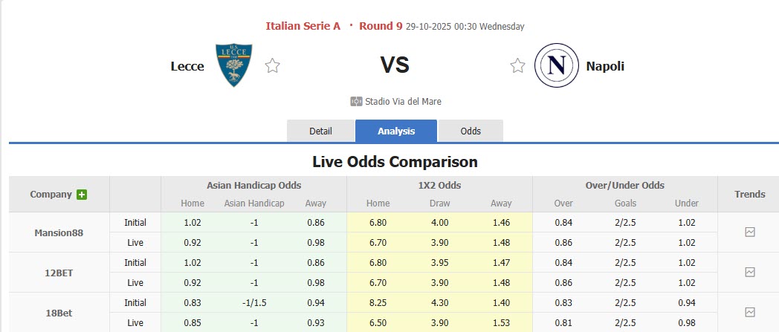The height and width of the screenshot is (332, 779).
Task: Click the Lecce team name
Action: (x=187, y=66)
